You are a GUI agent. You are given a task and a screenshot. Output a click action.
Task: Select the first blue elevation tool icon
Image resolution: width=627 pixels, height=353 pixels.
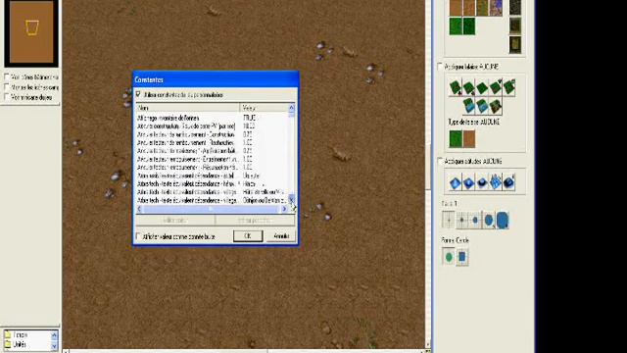tap(455, 183)
